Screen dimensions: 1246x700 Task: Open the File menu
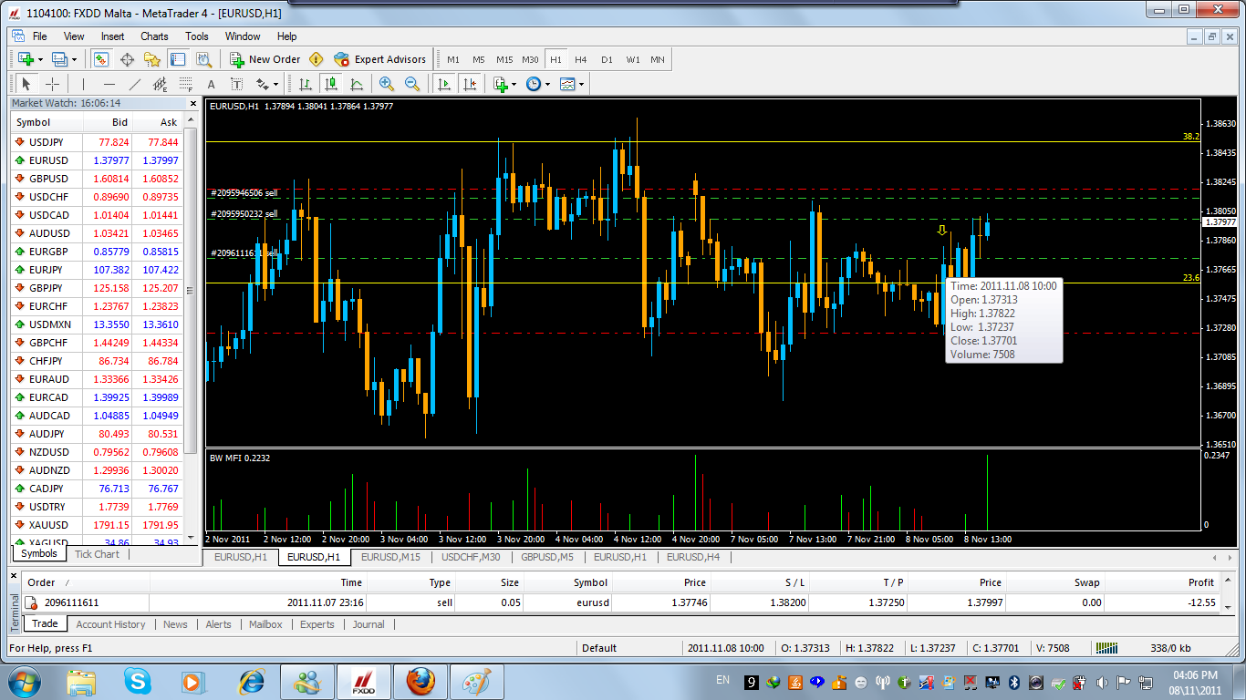pos(40,36)
